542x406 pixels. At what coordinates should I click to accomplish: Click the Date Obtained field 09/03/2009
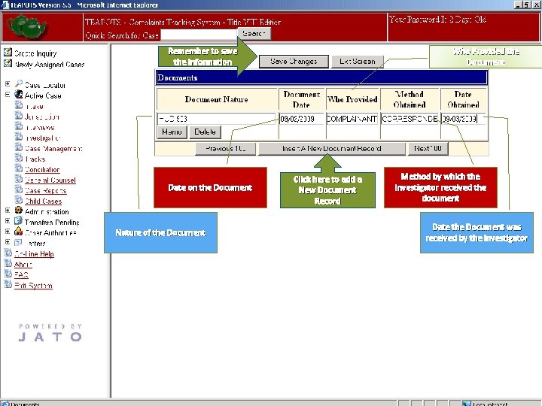pos(463,119)
